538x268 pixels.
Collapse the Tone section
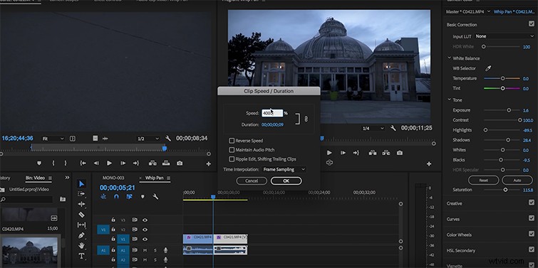coord(449,100)
